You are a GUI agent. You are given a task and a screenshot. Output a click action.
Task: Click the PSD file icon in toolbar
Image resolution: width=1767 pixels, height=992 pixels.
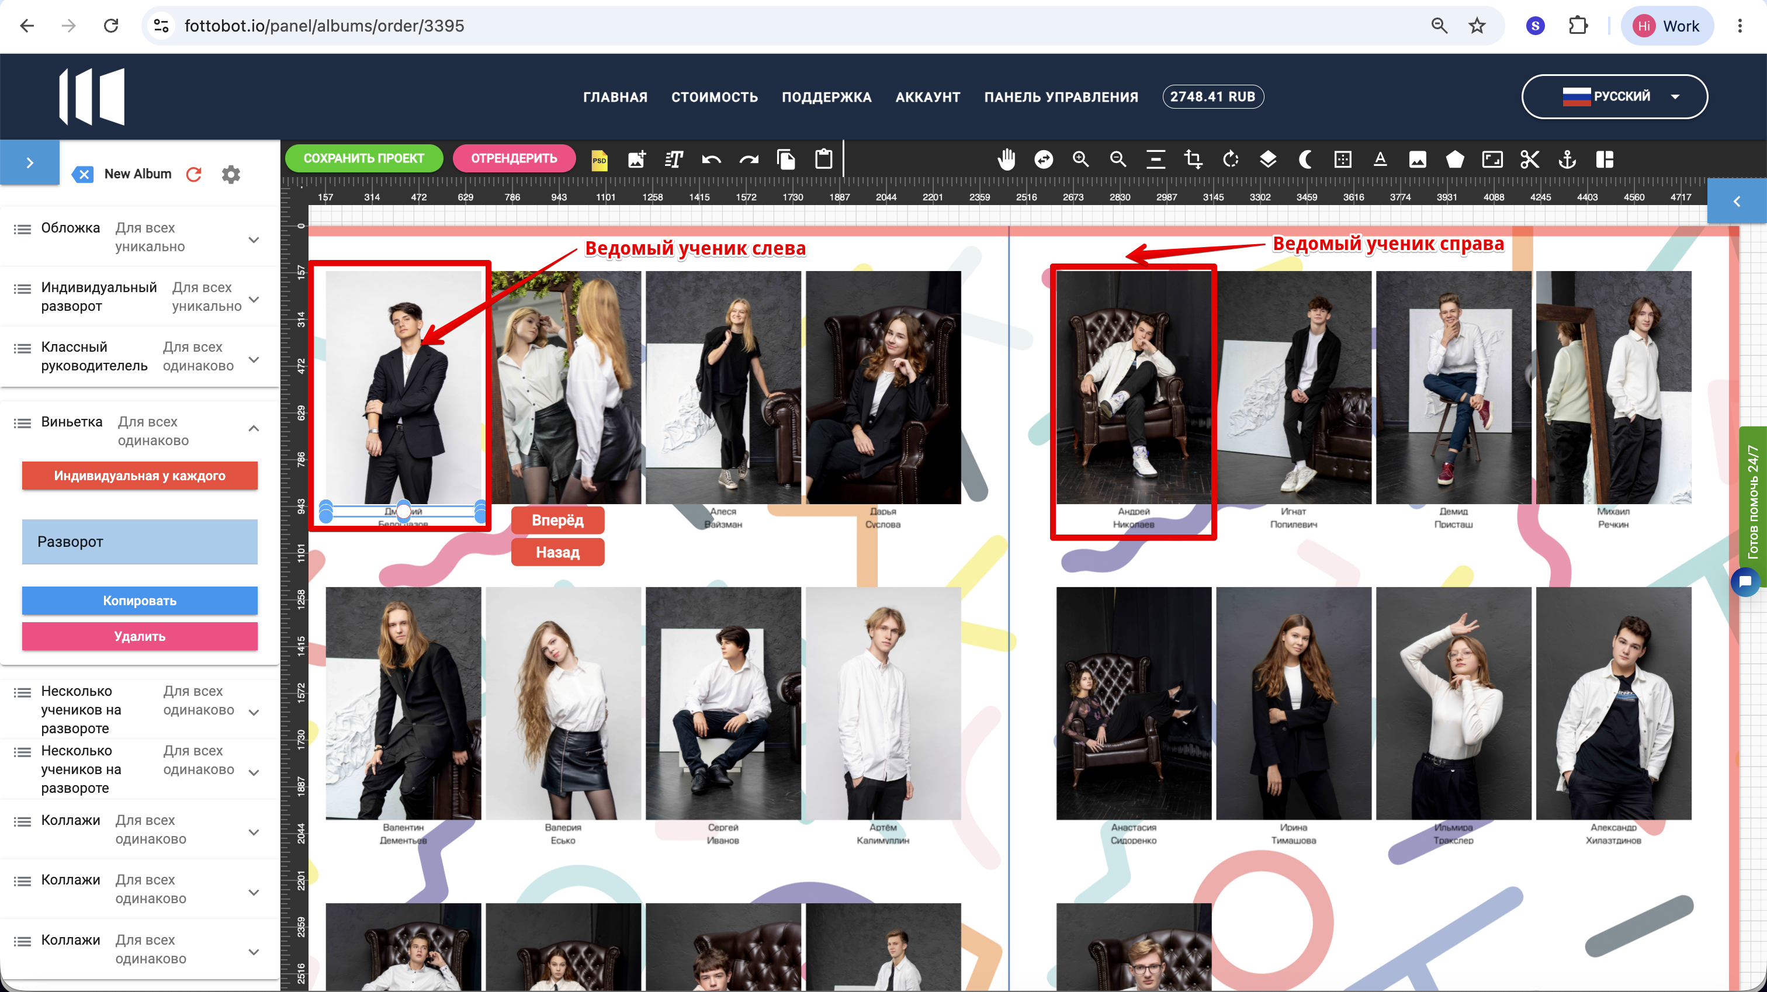pos(599,160)
